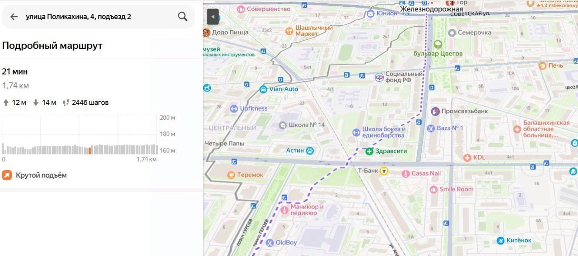
Task: Select the Китёнок marker
Action: click(500, 240)
